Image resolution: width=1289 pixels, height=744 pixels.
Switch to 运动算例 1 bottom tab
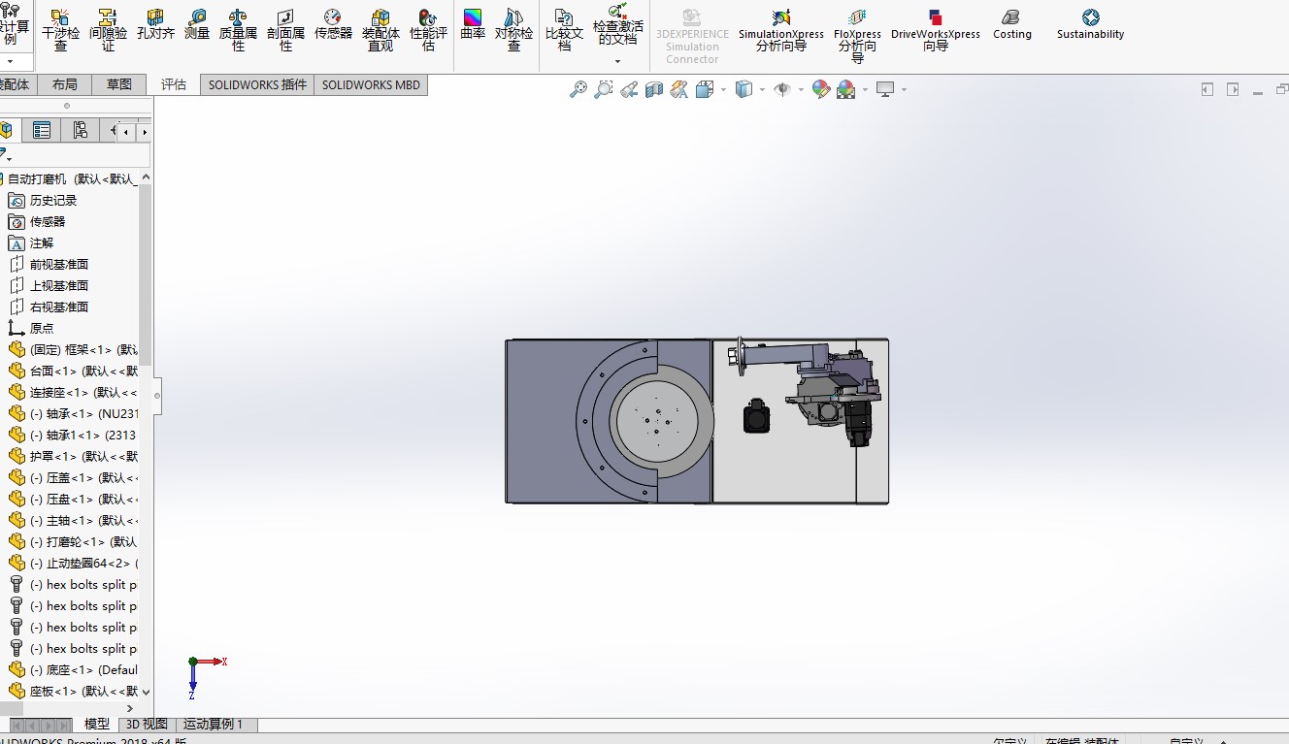click(x=214, y=724)
